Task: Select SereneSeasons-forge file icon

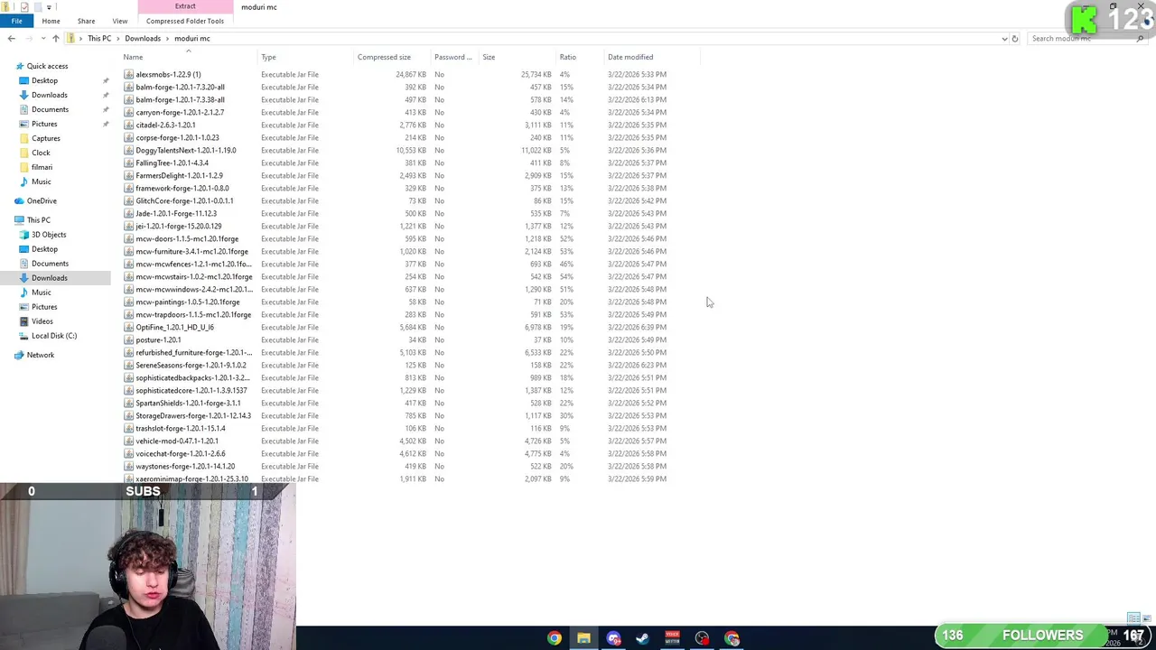Action: (x=129, y=365)
